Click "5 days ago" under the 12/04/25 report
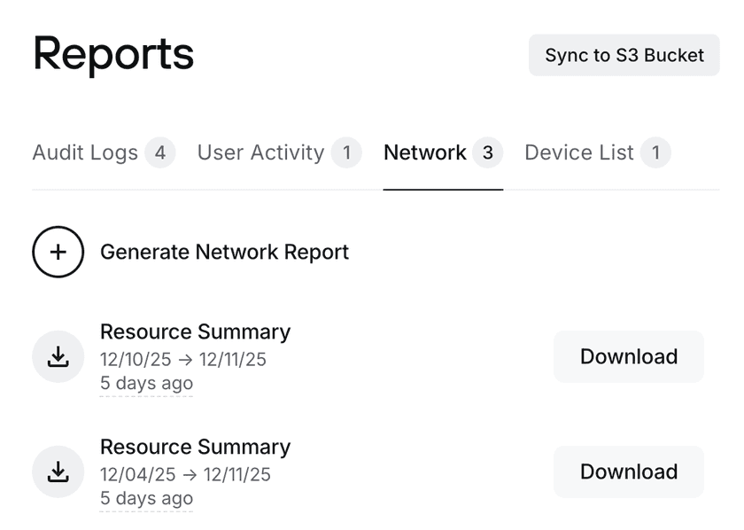The height and width of the screenshot is (530, 744). click(146, 499)
